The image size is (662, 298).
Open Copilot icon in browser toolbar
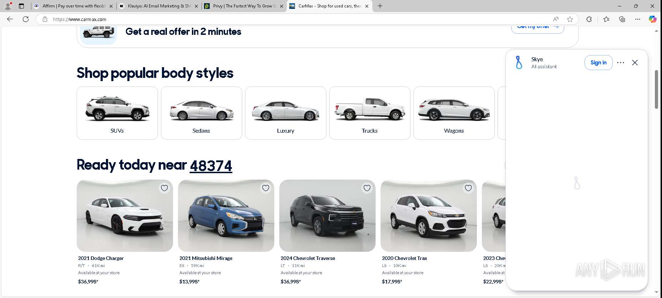click(x=652, y=19)
